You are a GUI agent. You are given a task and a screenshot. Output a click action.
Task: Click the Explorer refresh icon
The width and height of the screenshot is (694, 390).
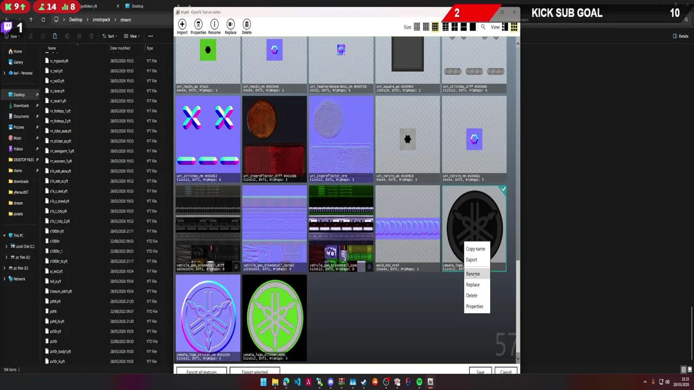[x=43, y=19]
